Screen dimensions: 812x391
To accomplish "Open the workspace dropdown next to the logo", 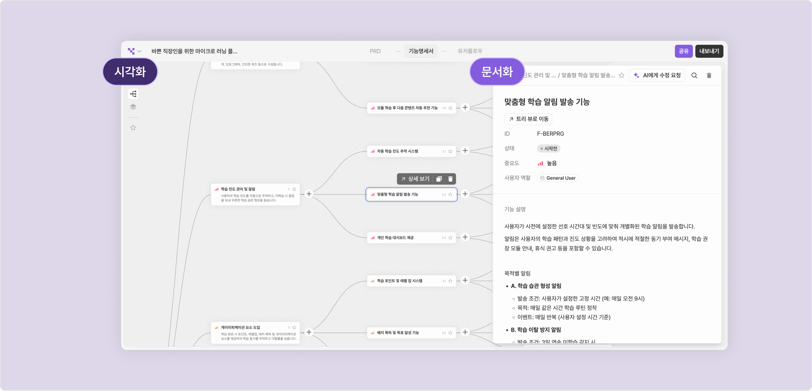I will [139, 51].
